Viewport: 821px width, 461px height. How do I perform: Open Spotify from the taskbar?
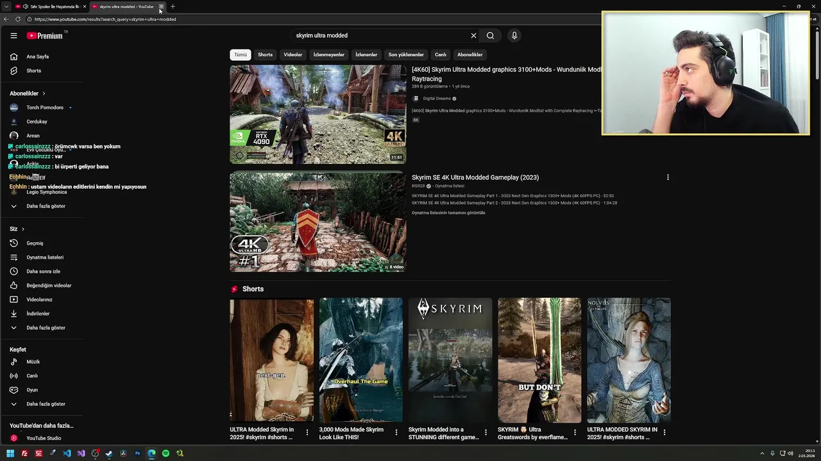coord(165,453)
